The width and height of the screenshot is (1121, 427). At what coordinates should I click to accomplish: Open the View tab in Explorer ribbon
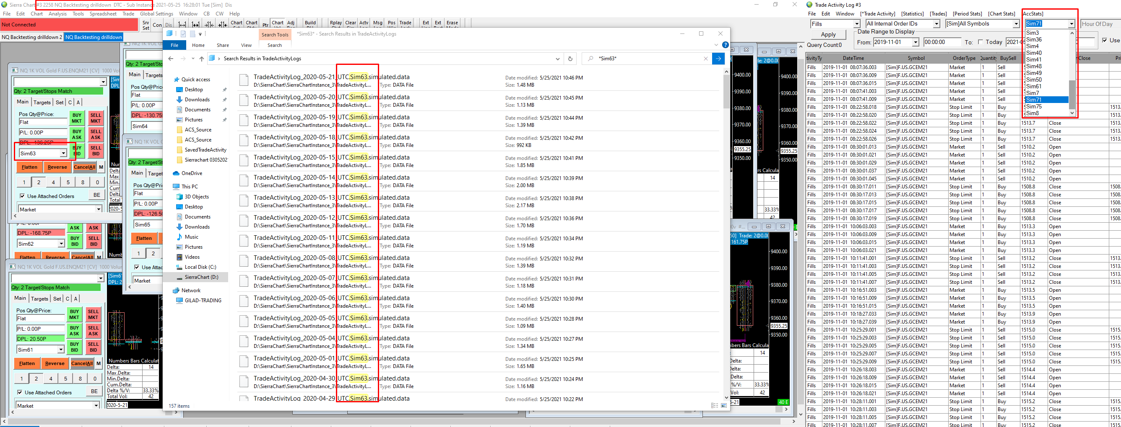(246, 45)
